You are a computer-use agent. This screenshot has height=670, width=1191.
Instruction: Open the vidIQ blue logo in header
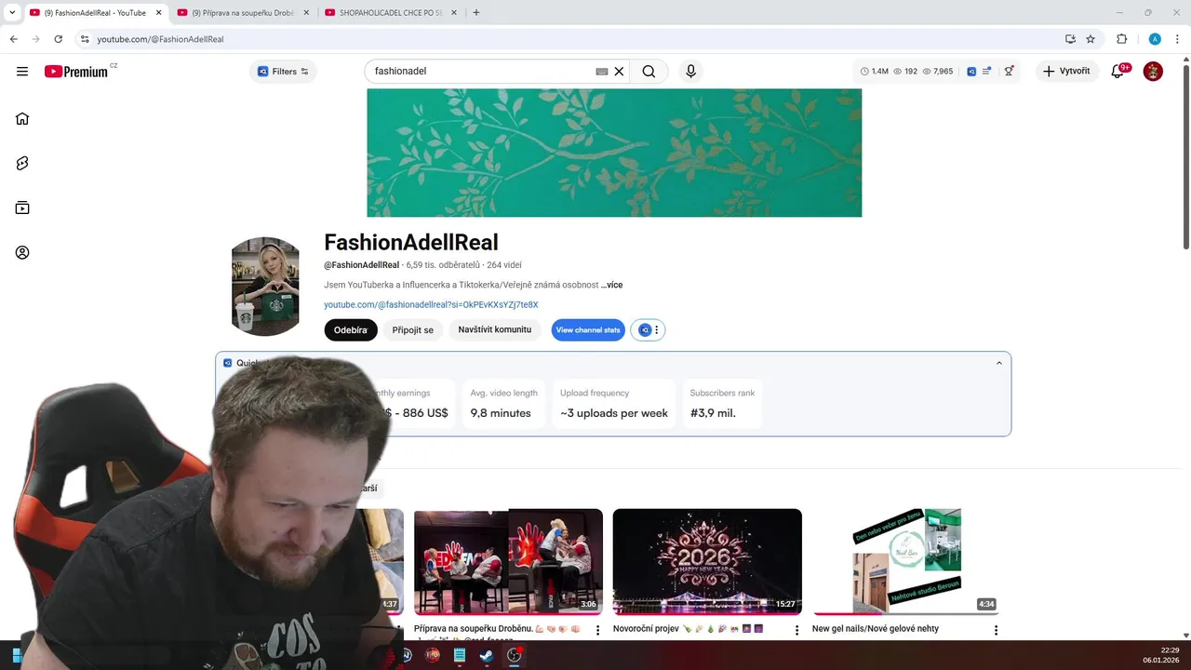971,71
